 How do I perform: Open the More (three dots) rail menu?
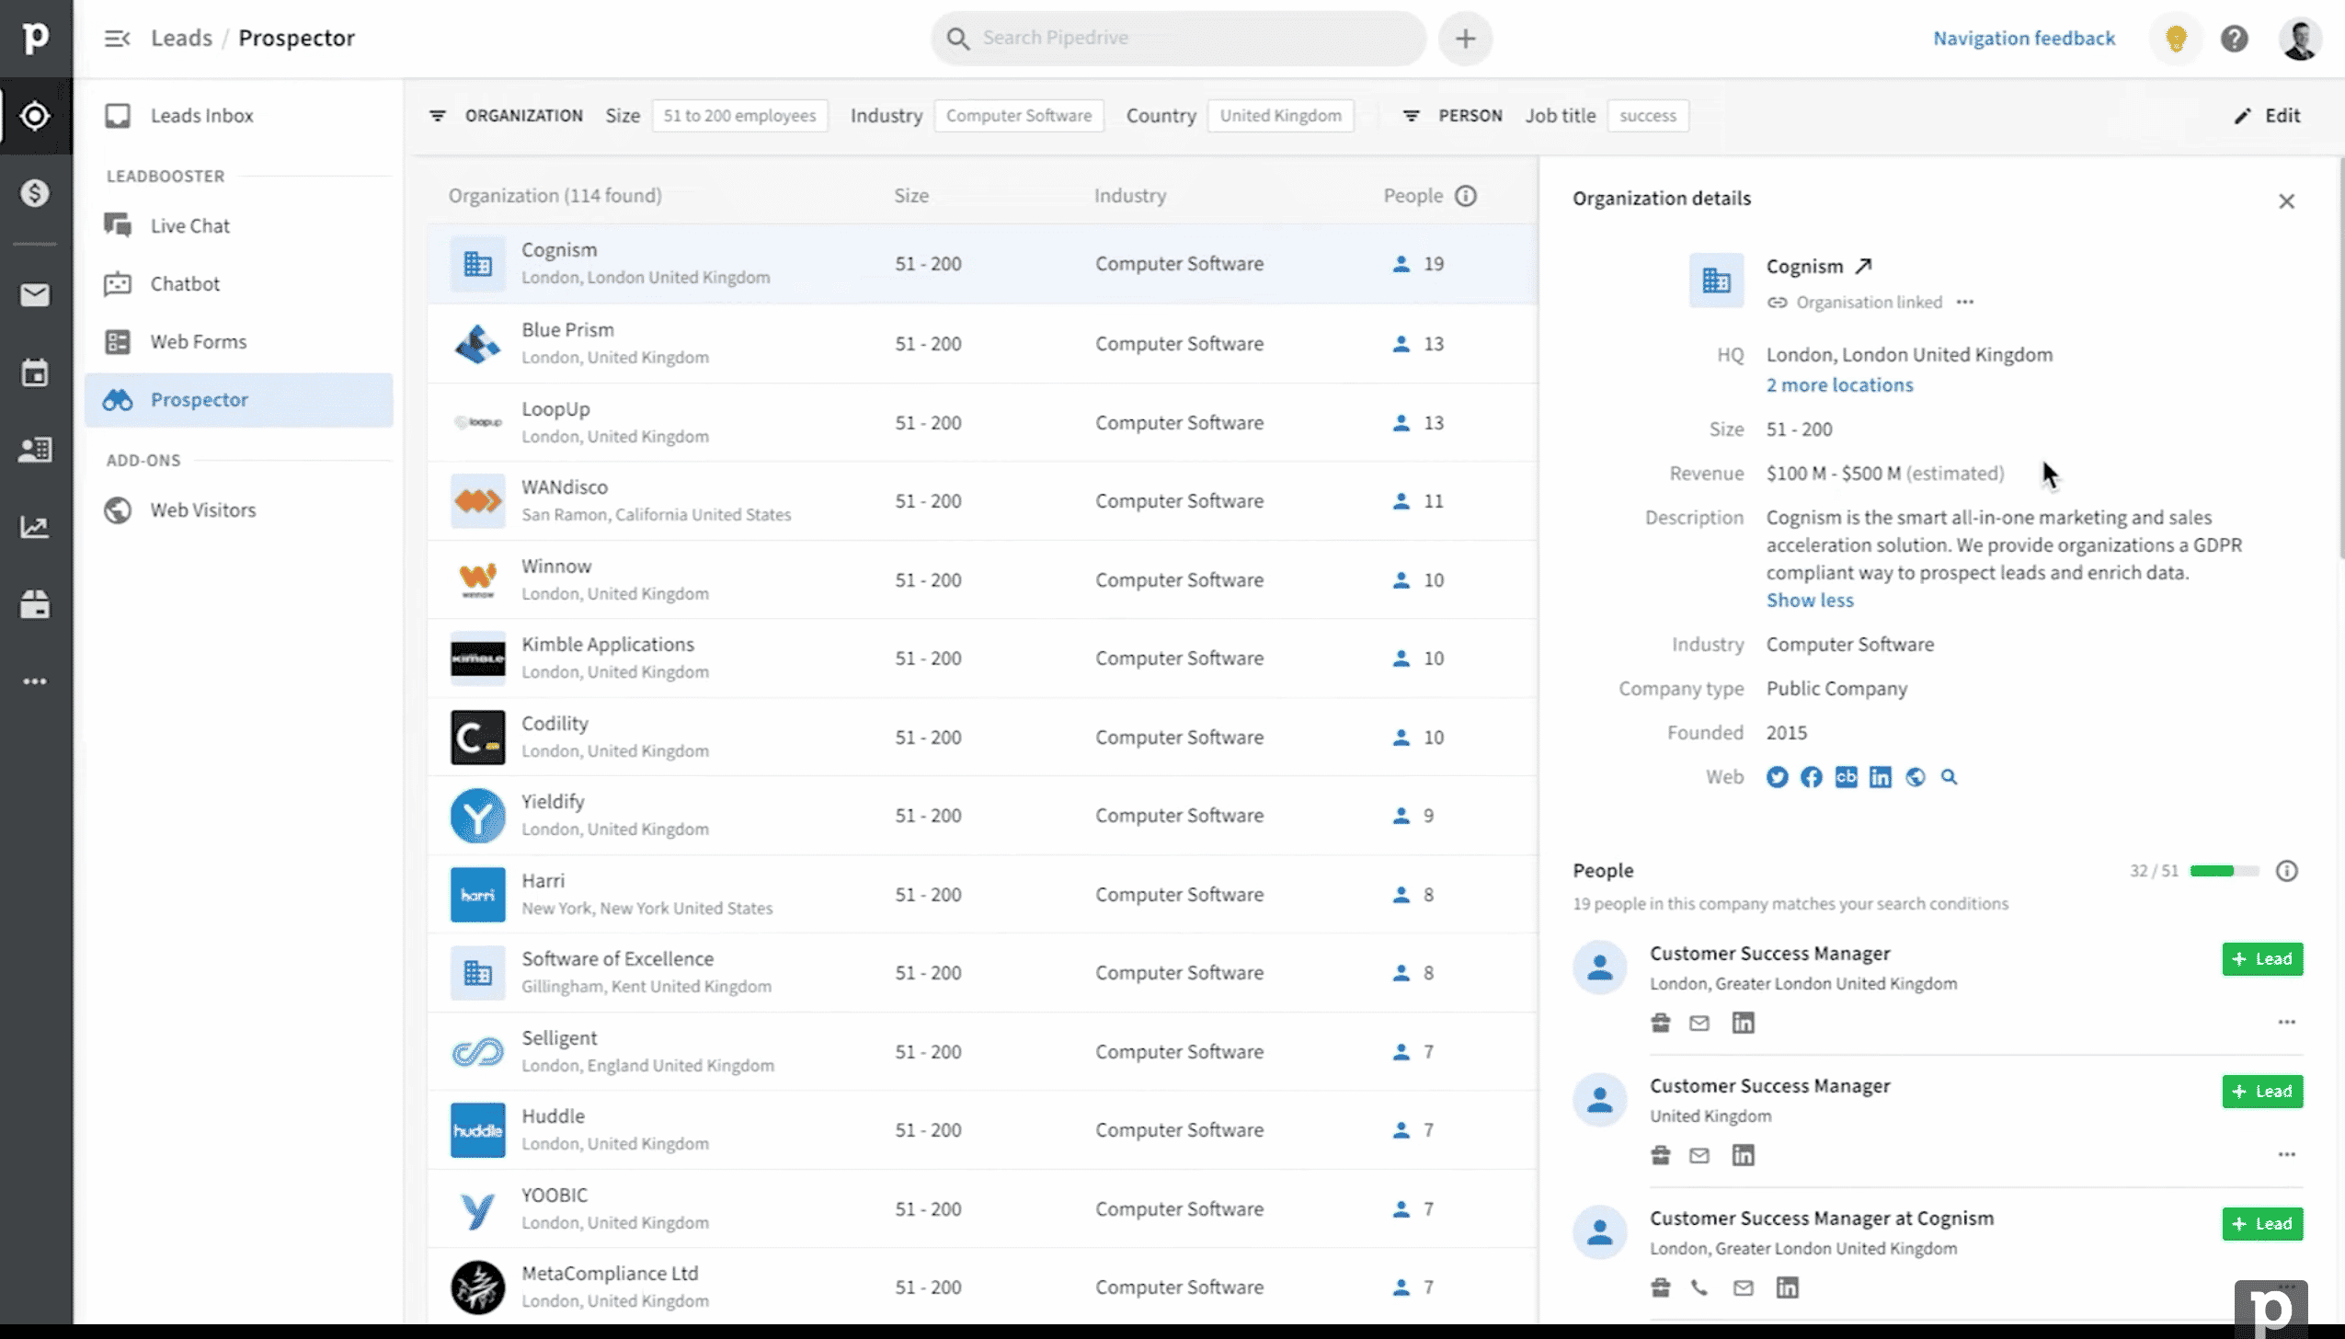coord(35,681)
